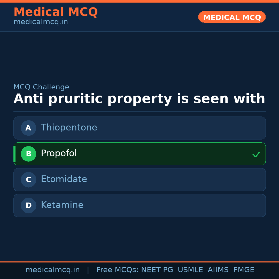The height and width of the screenshot is (279, 279).
Task: Open the Medical MCQ header title
Action: point(56,12)
